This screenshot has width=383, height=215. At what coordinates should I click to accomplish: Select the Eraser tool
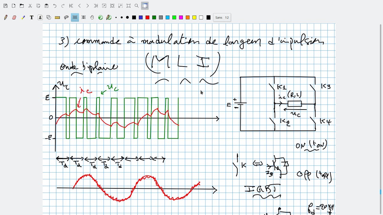coord(14,18)
